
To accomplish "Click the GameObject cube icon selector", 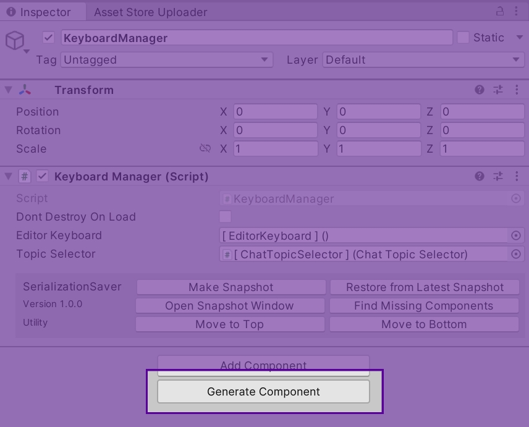I will pos(15,41).
